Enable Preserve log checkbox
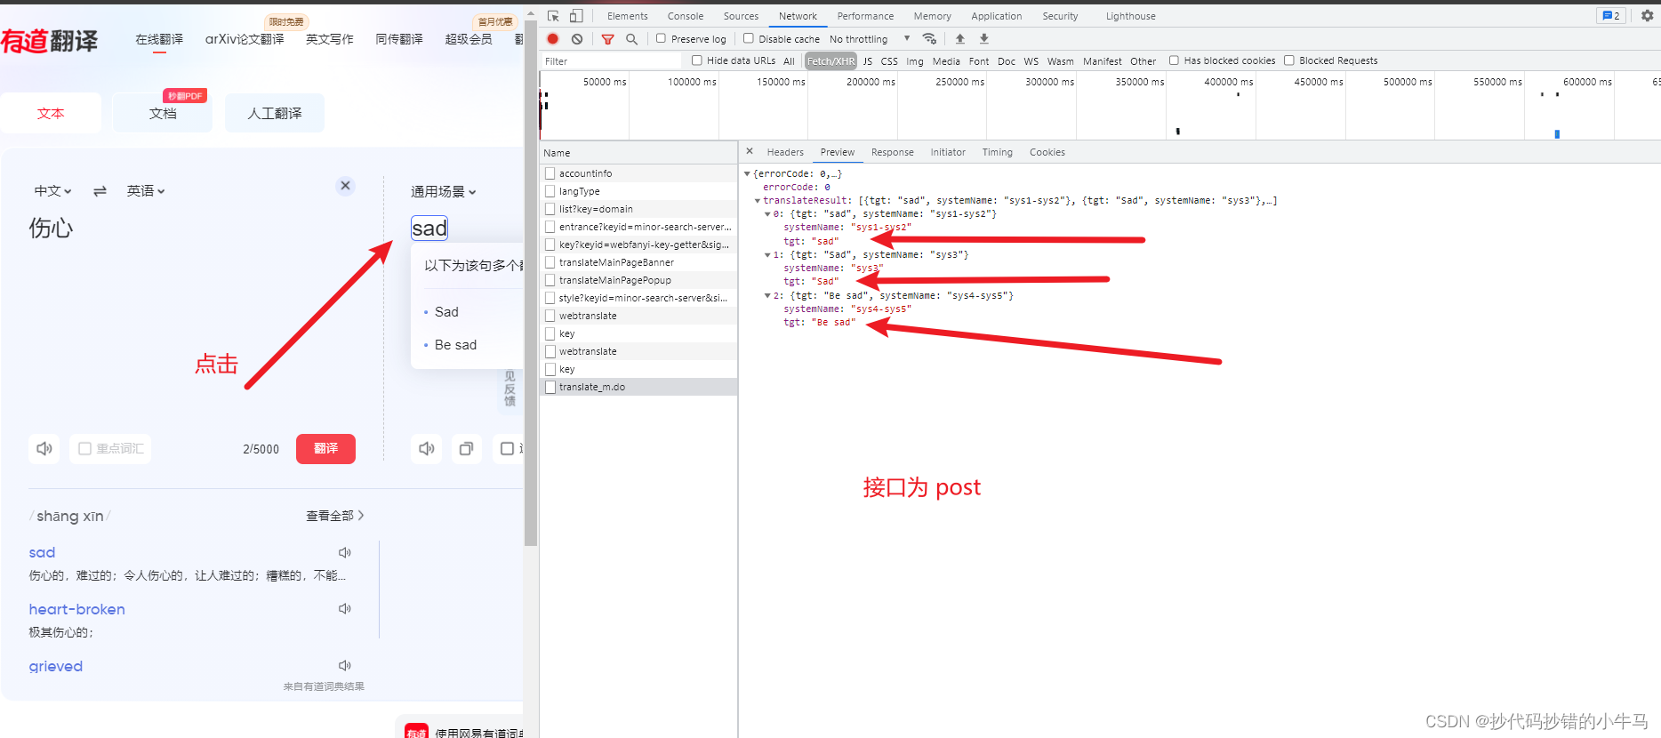Image resolution: width=1661 pixels, height=738 pixels. pos(662,38)
